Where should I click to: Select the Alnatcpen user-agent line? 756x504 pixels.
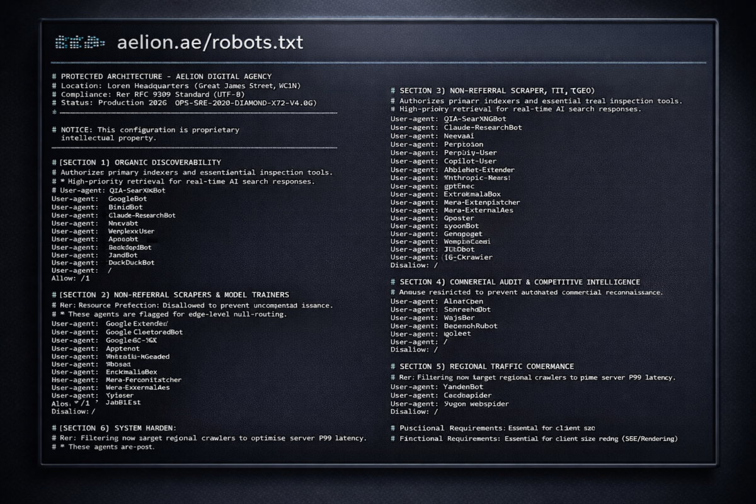[x=437, y=301]
